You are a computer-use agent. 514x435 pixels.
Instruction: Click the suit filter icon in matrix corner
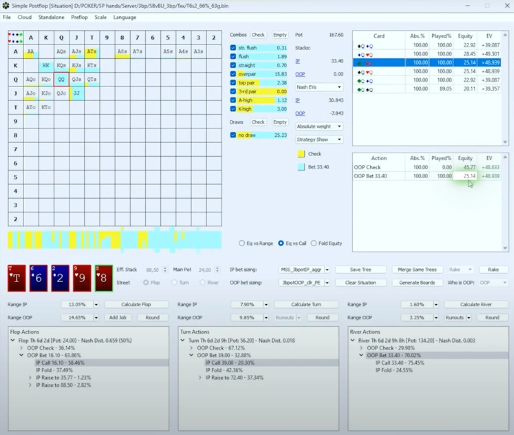click(x=15, y=38)
